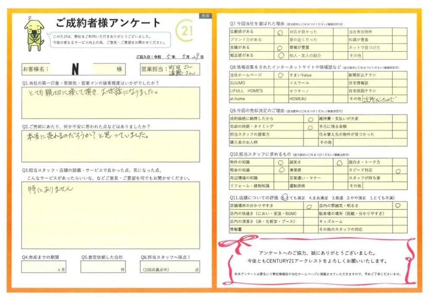The height and width of the screenshot is (303, 432).
Task: Click the dog mascot illustration
Action: (34, 35)
